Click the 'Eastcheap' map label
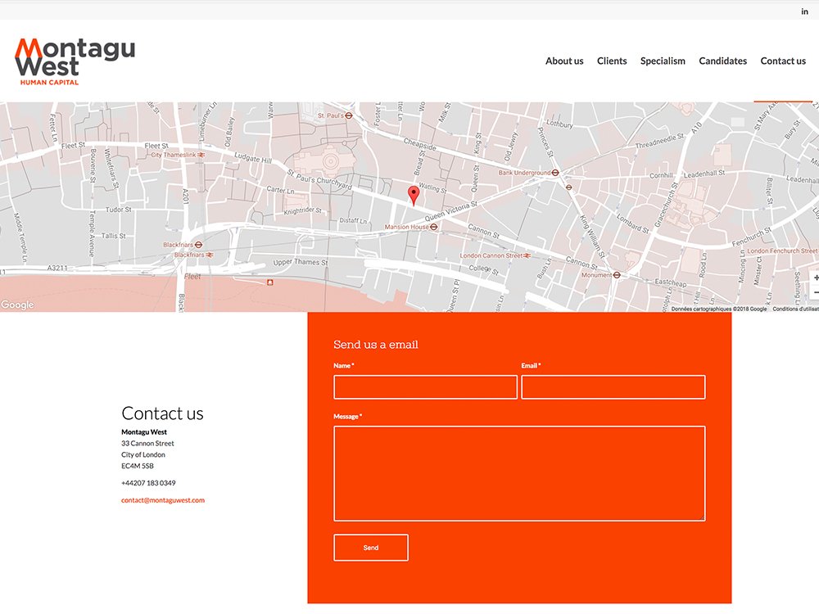The image size is (819, 614). click(x=671, y=282)
